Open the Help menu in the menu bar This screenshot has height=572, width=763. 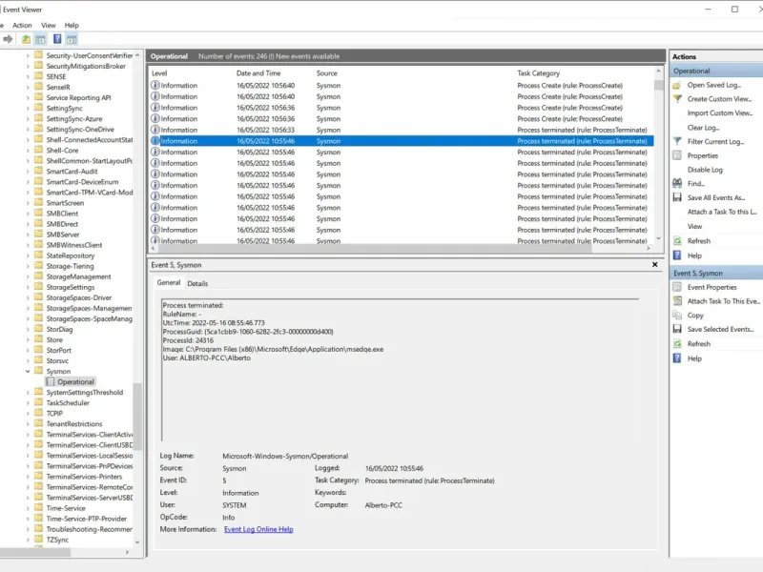72,26
